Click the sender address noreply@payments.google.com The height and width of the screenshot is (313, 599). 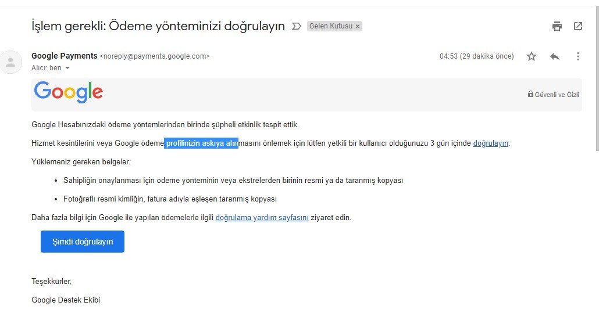tap(155, 56)
